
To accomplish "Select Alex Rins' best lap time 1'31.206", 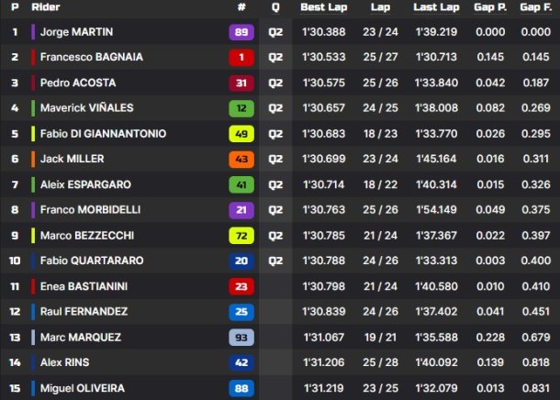I will click(x=323, y=362).
